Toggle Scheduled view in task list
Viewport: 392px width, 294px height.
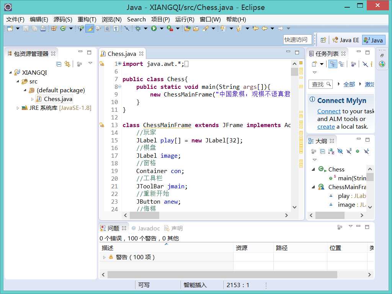341,64
